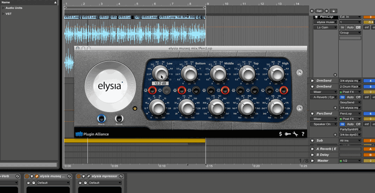Unfold the Master track triangle
This screenshot has height=193, width=375.
pyautogui.click(x=312, y=161)
